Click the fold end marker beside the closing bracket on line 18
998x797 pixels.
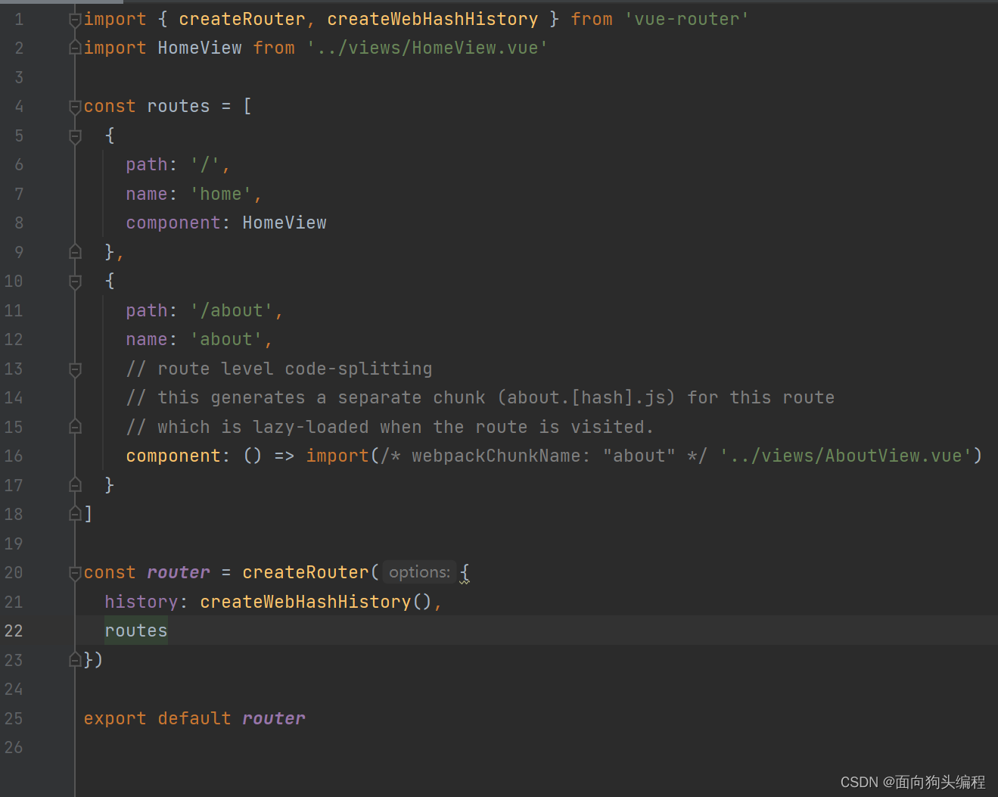coord(75,515)
